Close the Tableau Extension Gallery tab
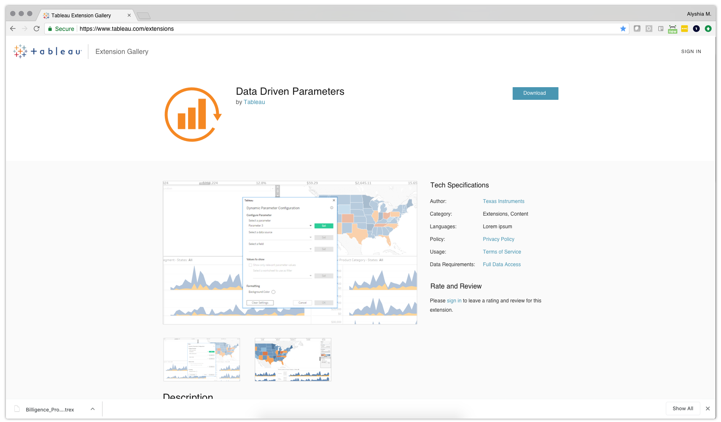 129,15
